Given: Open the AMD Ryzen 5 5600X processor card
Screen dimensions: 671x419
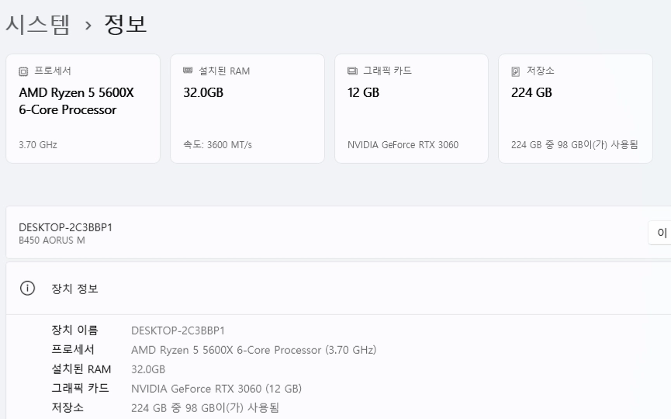Looking at the screenshot, I should 83,109.
